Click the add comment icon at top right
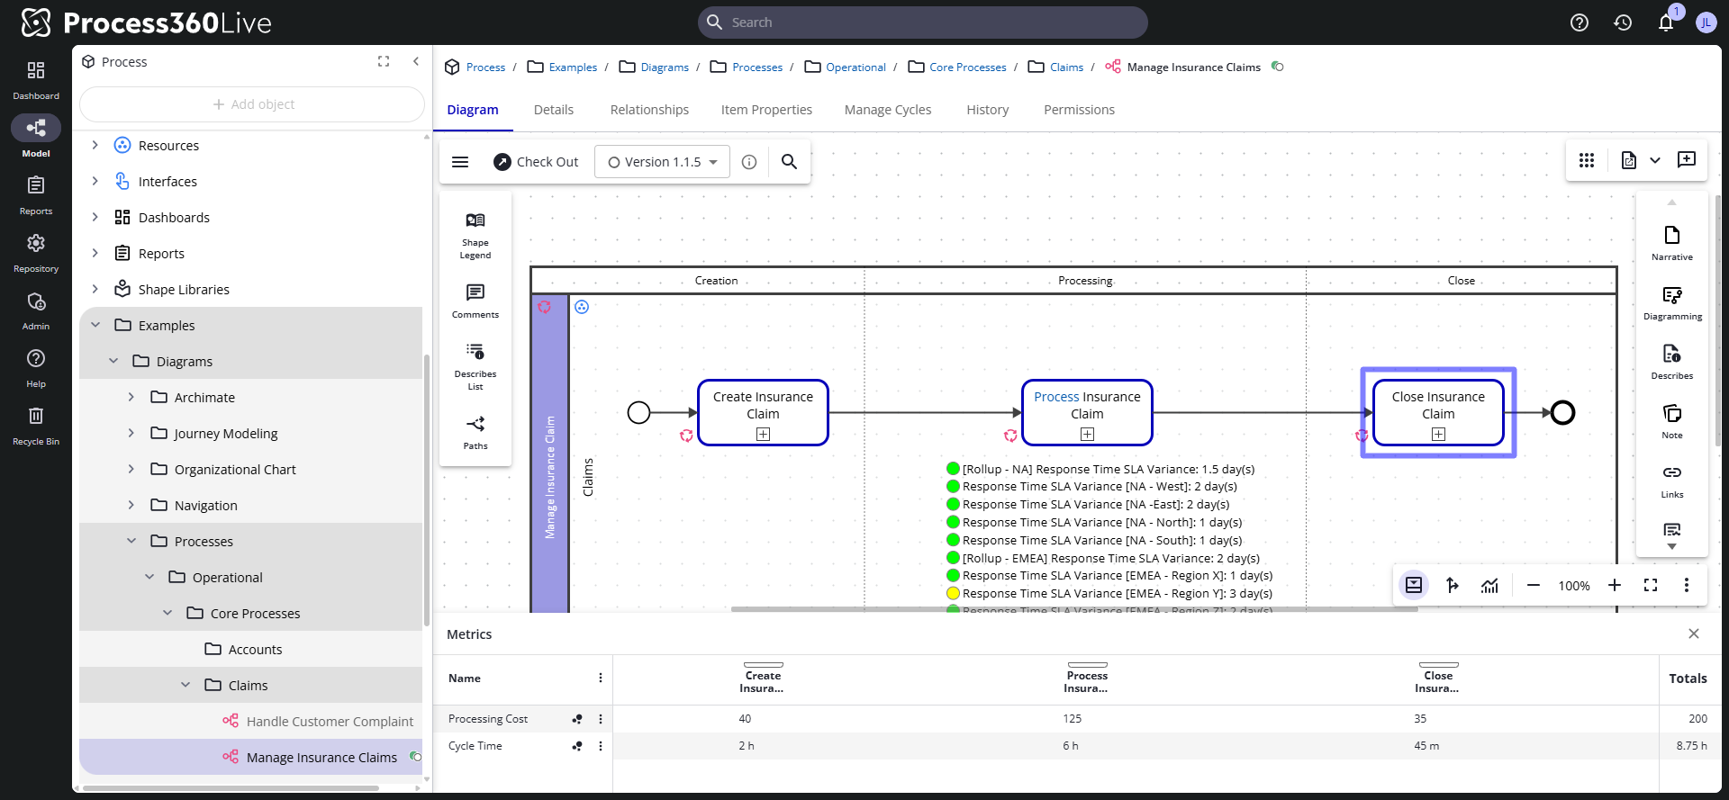This screenshot has height=800, width=1729. click(x=1687, y=160)
